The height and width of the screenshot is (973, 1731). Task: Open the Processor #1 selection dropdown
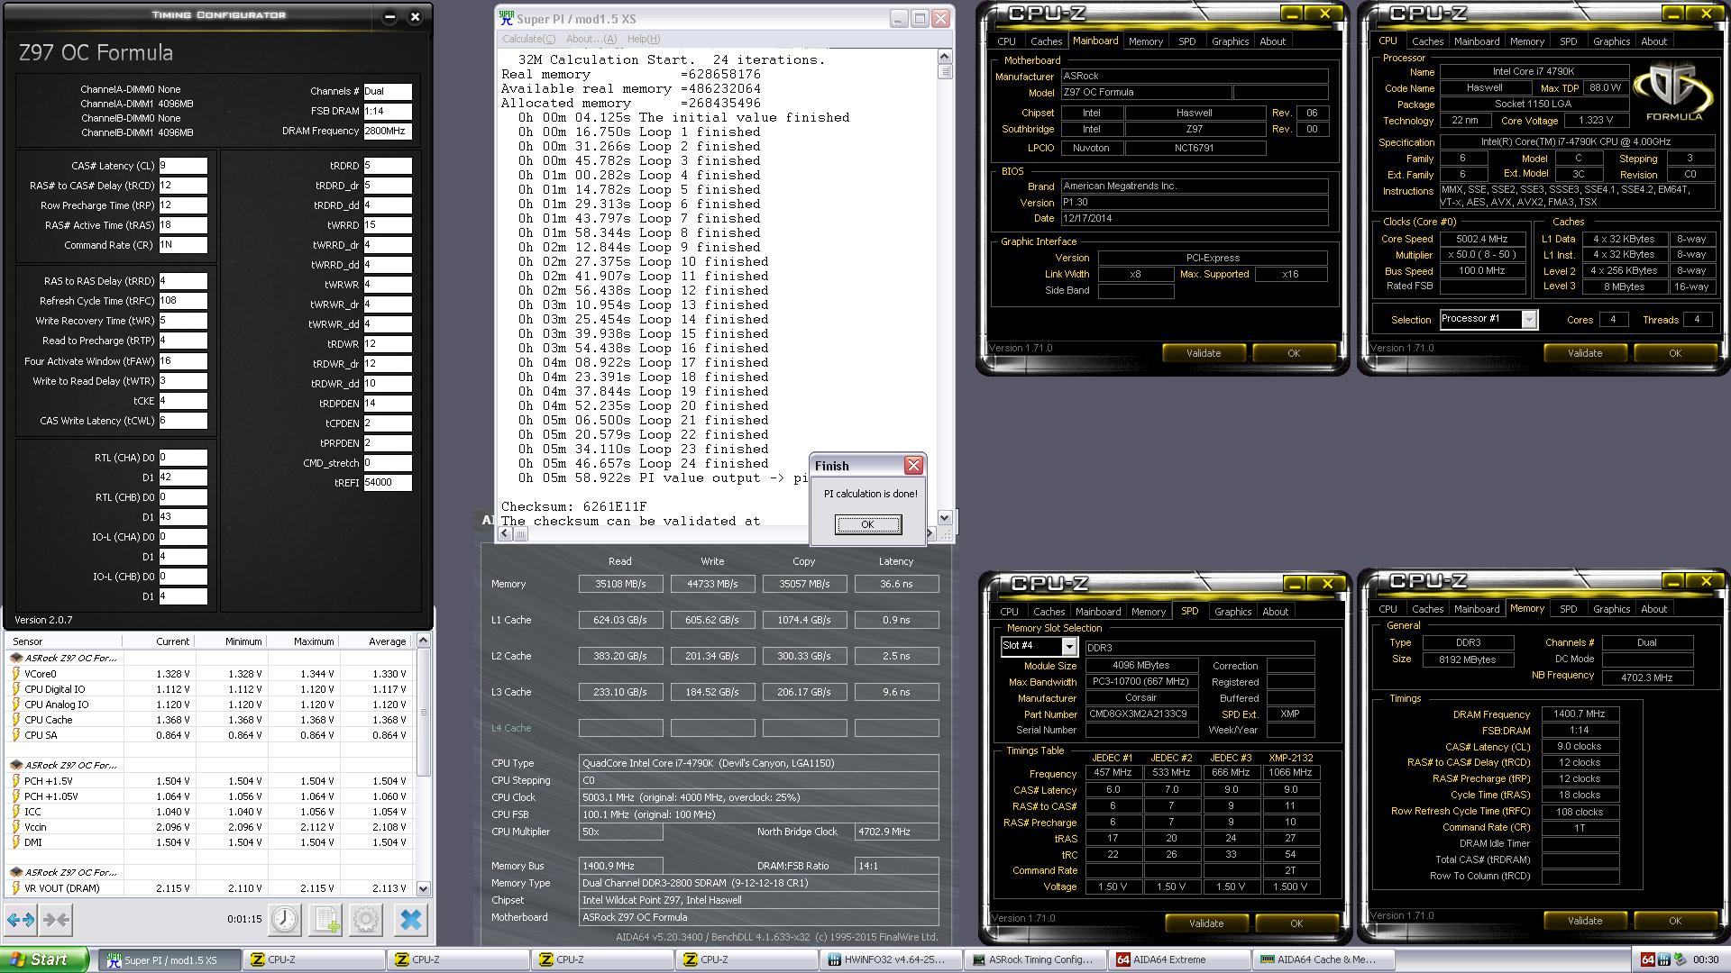tap(1528, 320)
